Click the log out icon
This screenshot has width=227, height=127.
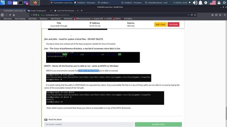click(x=224, y=2)
